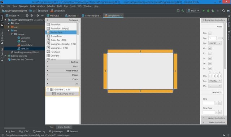
Task: Expand the Charts library section
Action: tap(62, 79)
